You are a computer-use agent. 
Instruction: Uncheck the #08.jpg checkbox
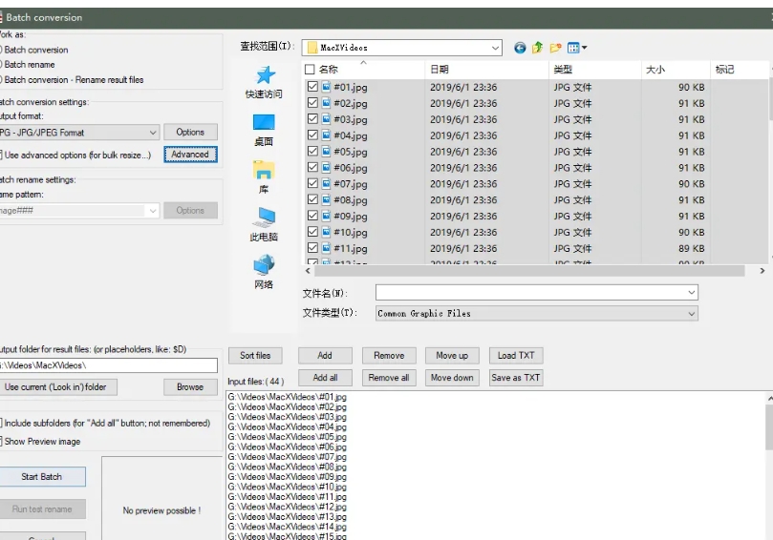(312, 199)
